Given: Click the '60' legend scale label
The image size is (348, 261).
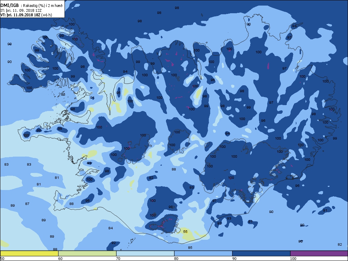Looking at the screenshot, I should click(60, 258).
